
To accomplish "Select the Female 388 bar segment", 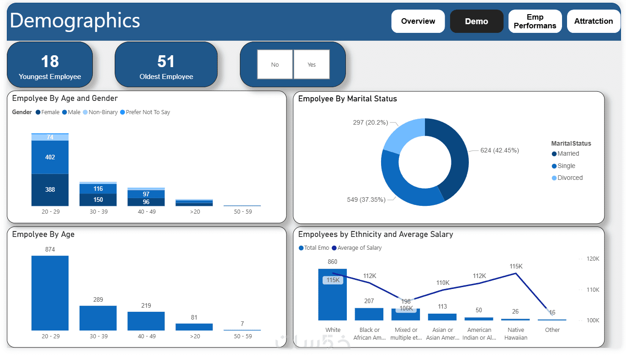I will (x=50, y=190).
